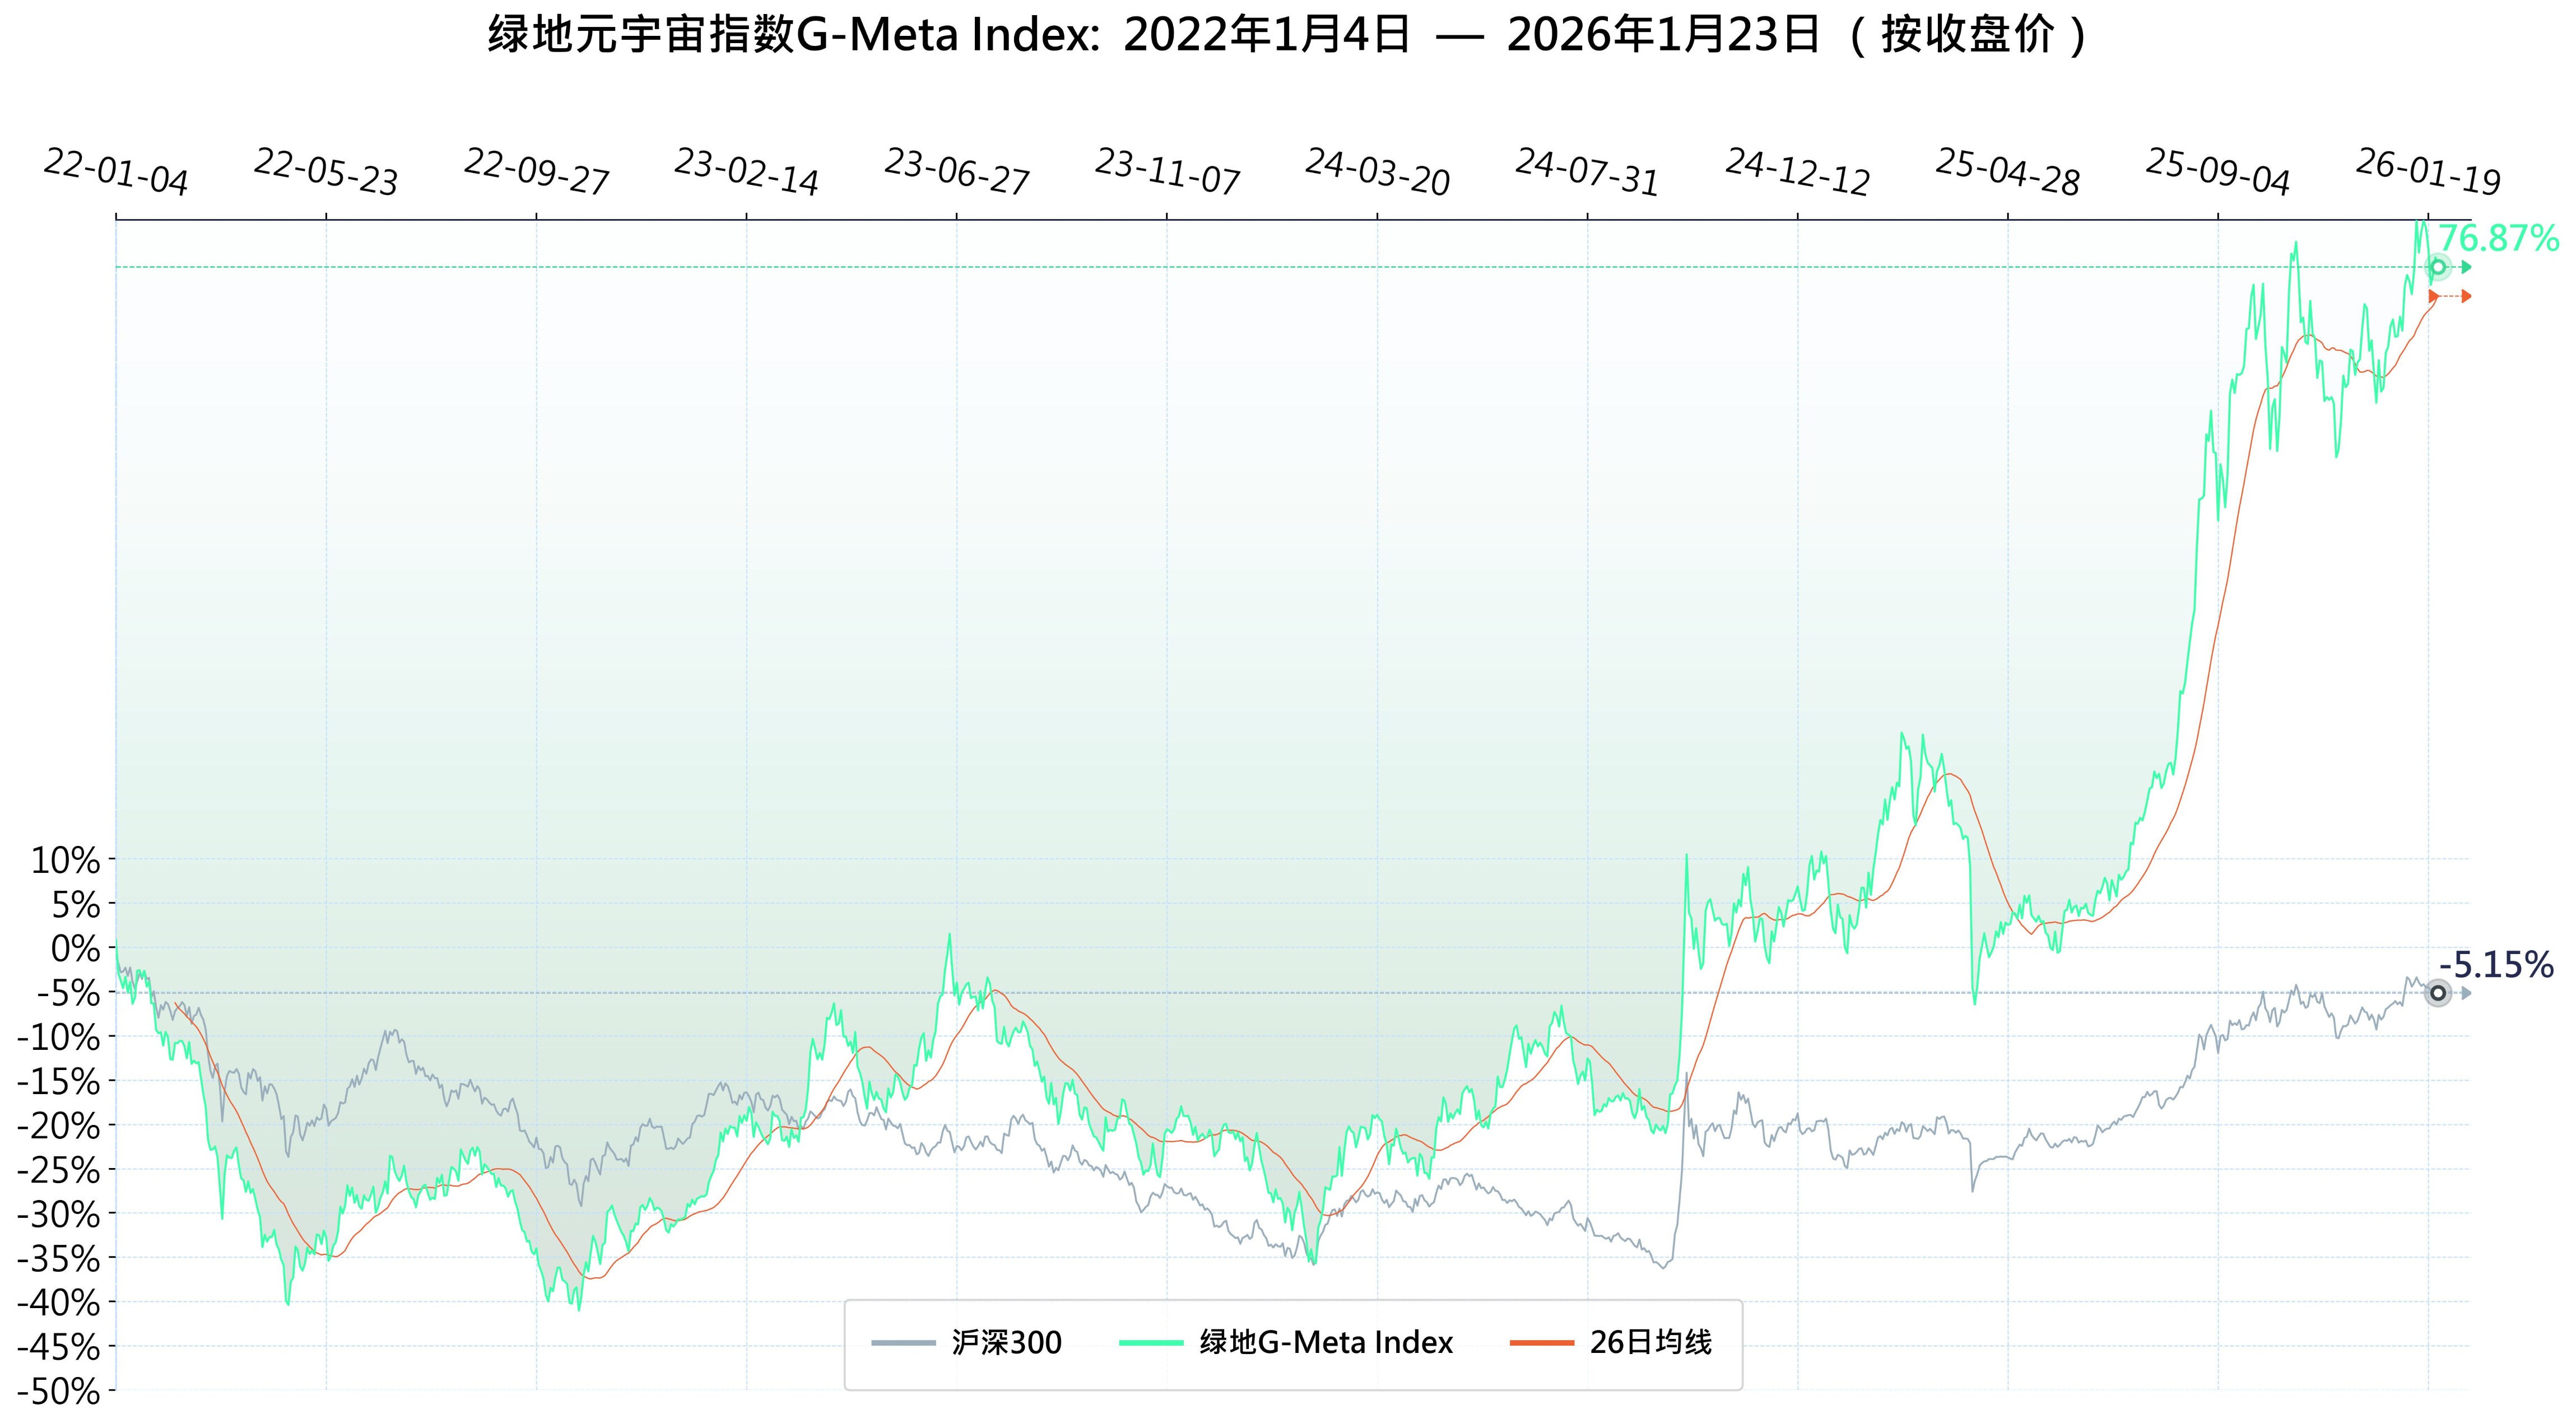The image size is (2576, 1428).
Task: Click the 0% y-axis label
Action: click(x=75, y=948)
